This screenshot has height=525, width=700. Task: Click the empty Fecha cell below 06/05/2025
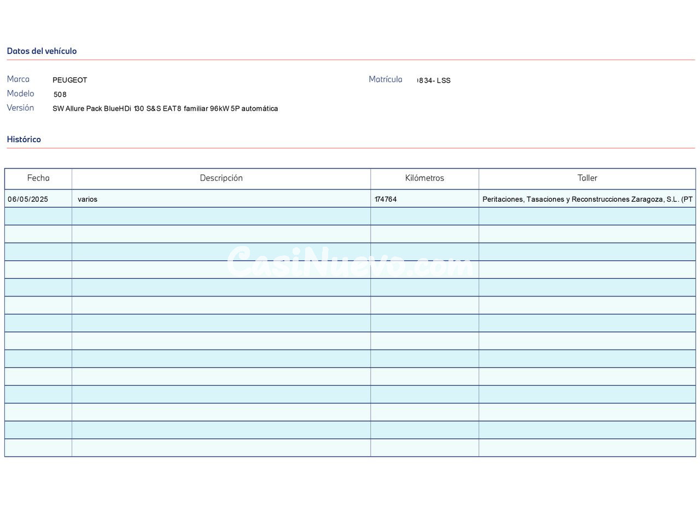38,217
